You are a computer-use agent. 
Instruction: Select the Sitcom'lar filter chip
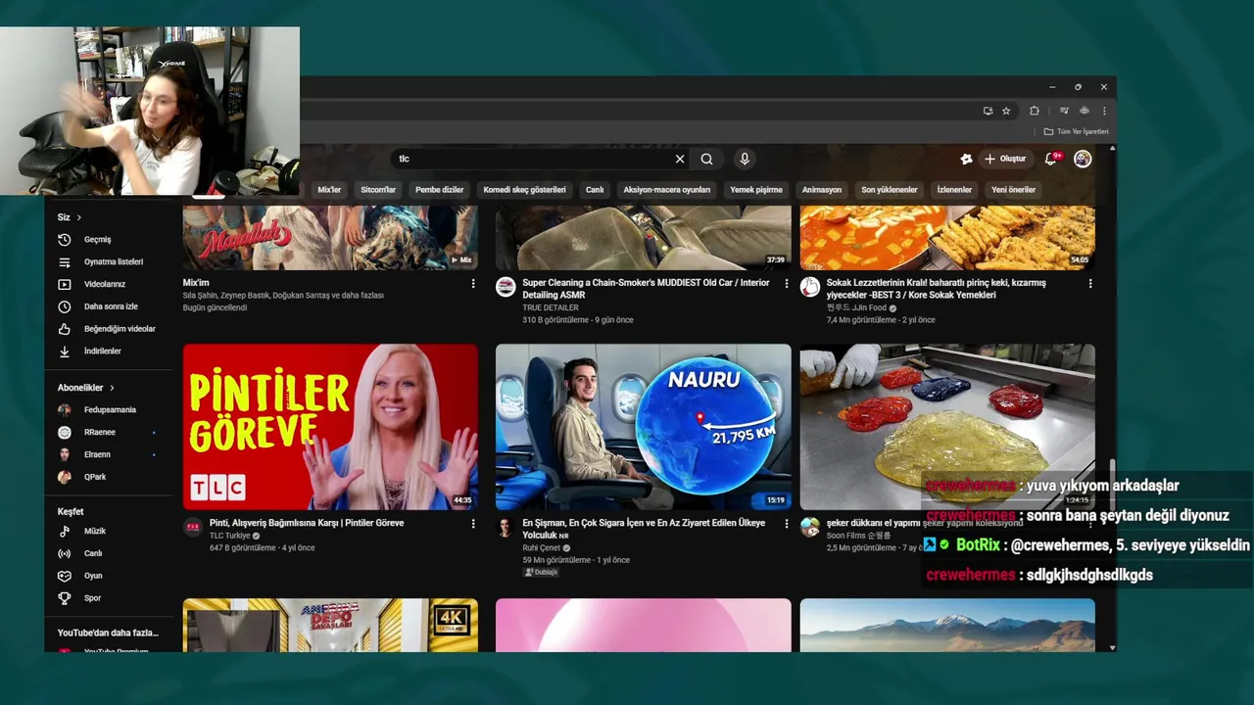tap(378, 190)
